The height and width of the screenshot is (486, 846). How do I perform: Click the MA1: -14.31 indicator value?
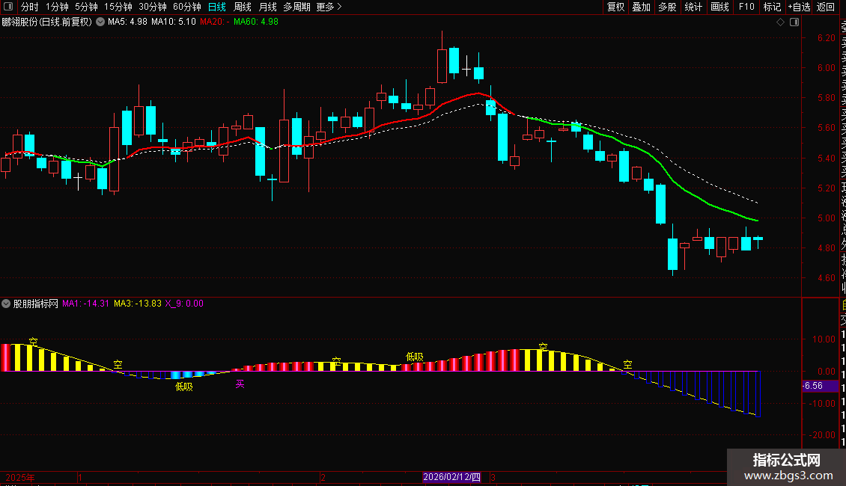86,304
